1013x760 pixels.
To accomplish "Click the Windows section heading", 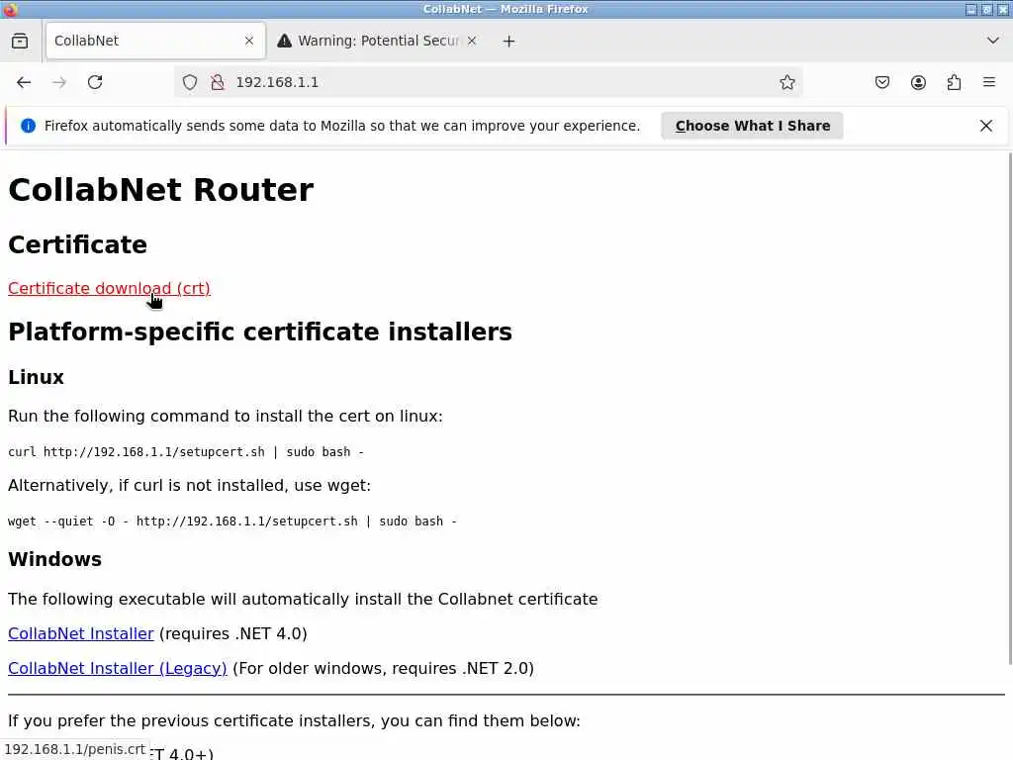I will [x=55, y=560].
